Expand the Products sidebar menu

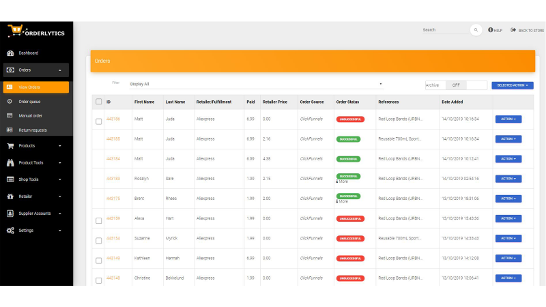[60, 146]
